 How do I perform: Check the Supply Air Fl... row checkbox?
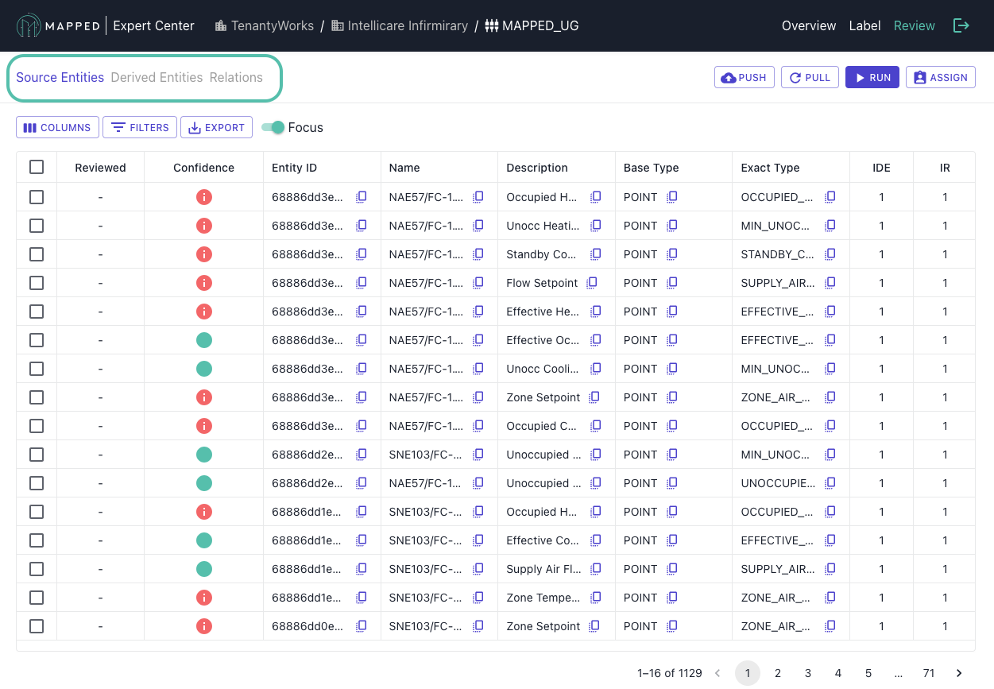pyautogui.click(x=37, y=569)
